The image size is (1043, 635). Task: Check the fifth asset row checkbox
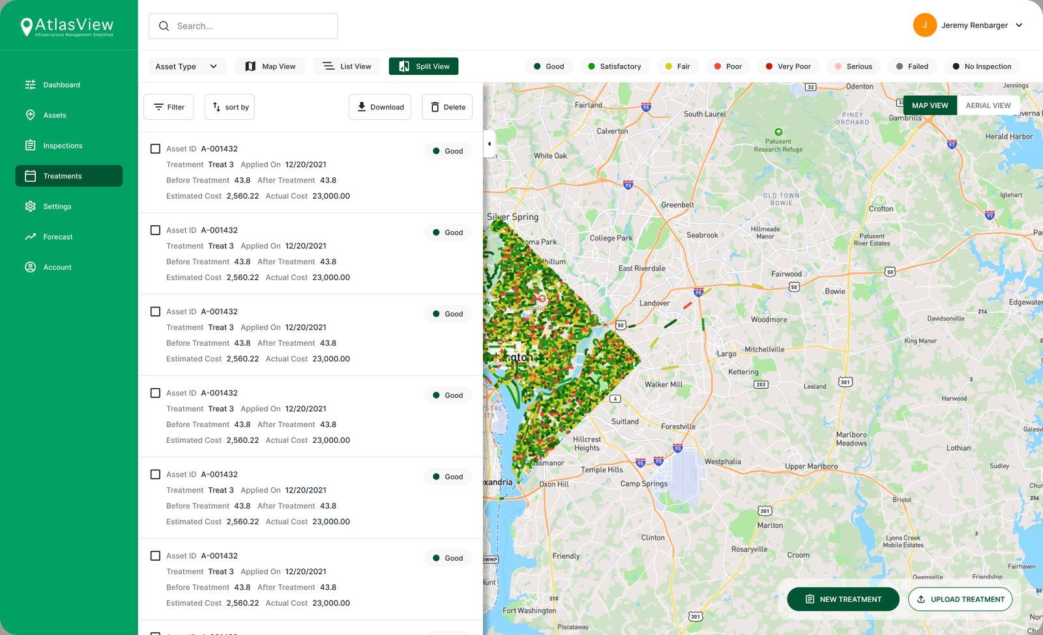coord(155,474)
